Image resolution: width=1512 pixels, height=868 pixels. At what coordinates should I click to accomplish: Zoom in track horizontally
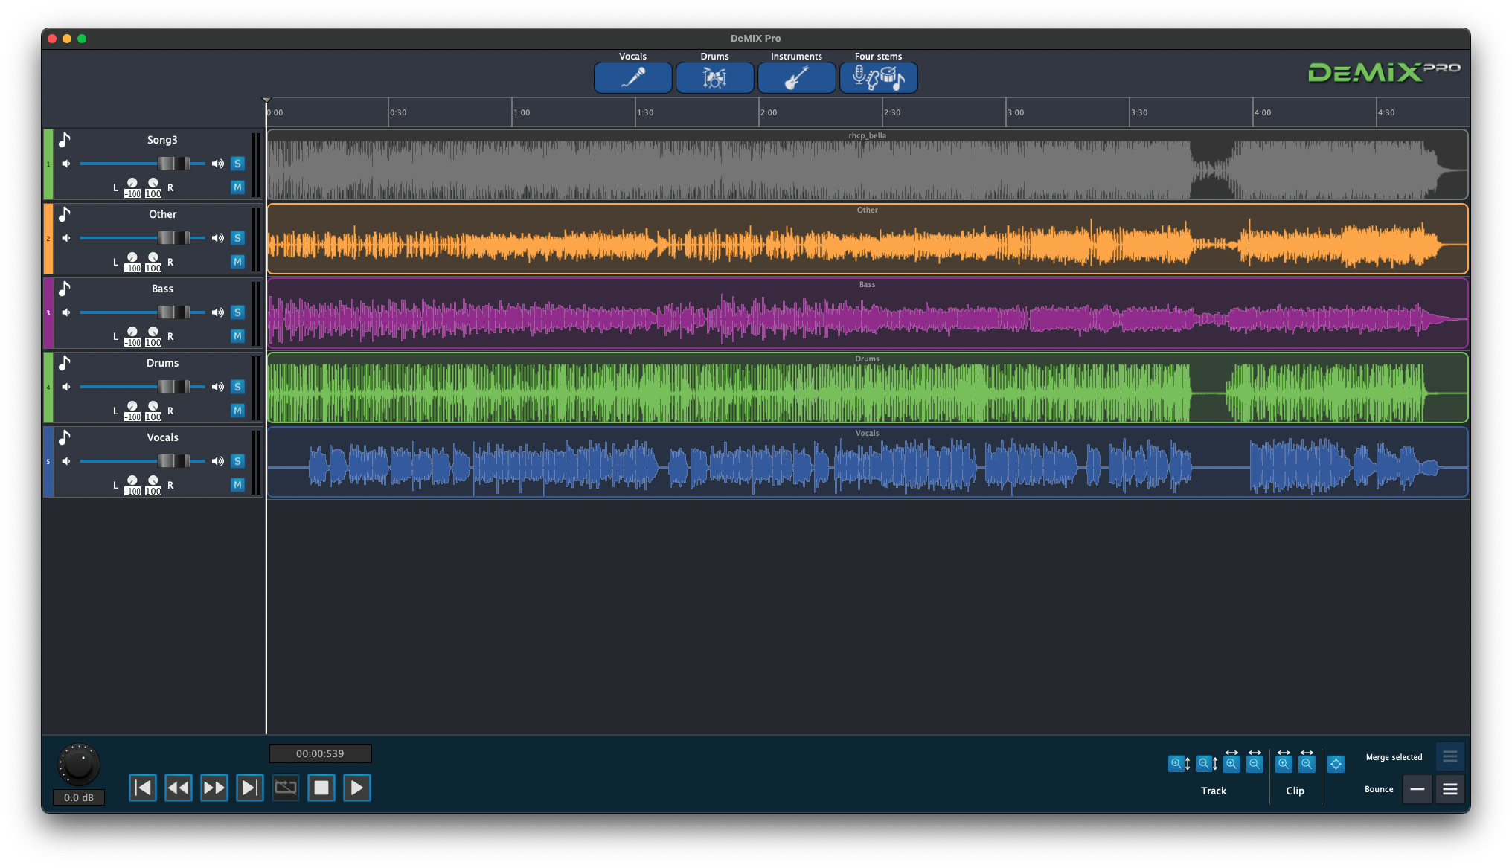click(x=1232, y=762)
